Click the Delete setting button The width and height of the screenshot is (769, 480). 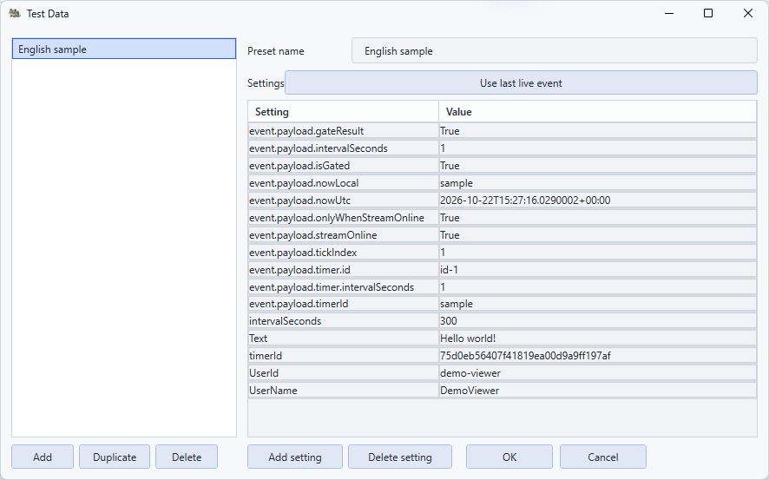pyautogui.click(x=400, y=457)
